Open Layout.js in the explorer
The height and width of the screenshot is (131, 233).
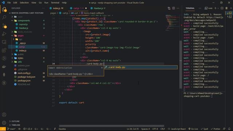coord(23,24)
